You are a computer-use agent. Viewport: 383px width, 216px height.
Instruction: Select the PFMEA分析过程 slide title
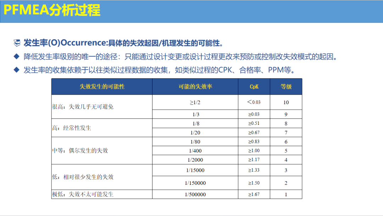[x=52, y=10]
